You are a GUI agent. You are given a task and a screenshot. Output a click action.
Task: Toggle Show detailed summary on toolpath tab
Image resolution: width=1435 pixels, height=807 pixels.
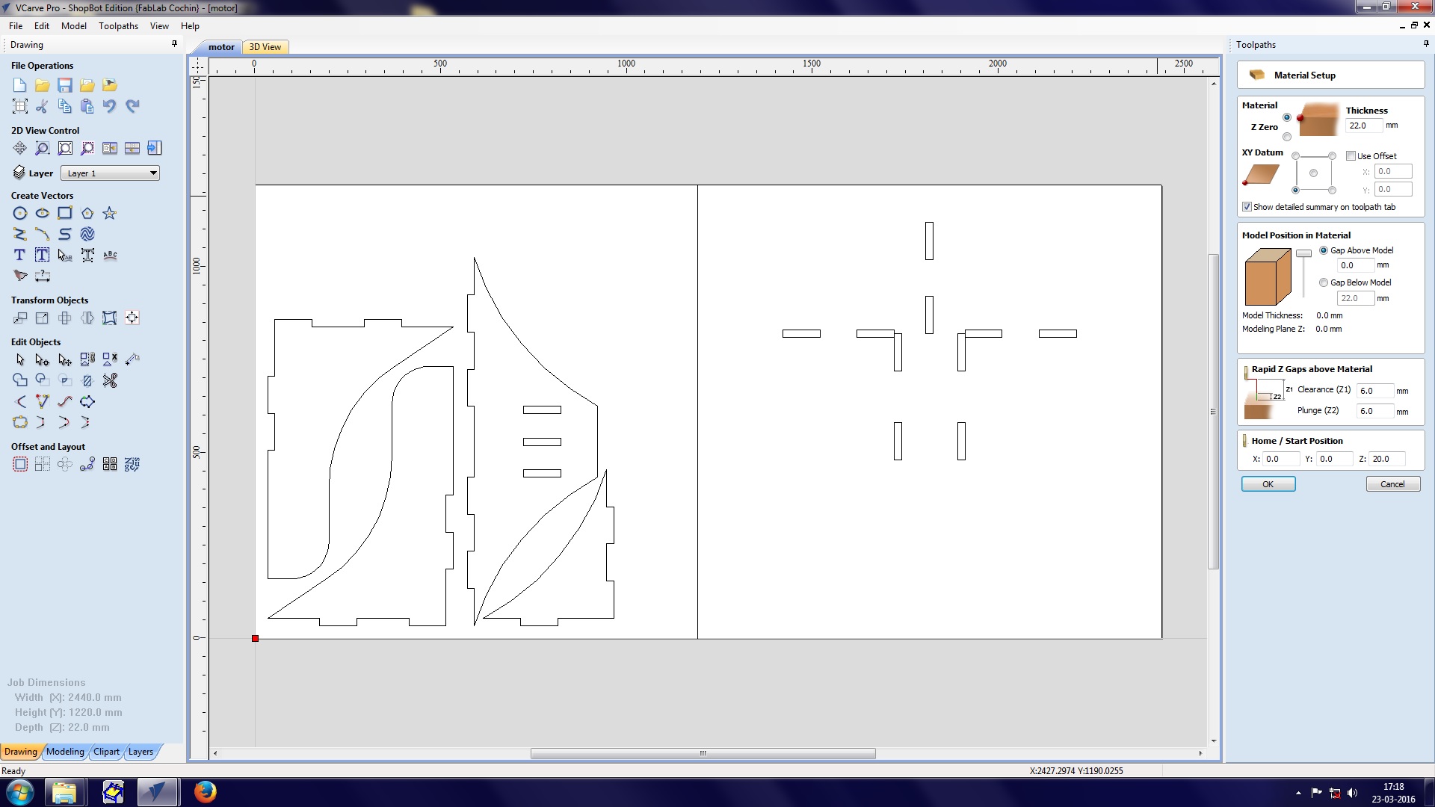click(x=1247, y=207)
